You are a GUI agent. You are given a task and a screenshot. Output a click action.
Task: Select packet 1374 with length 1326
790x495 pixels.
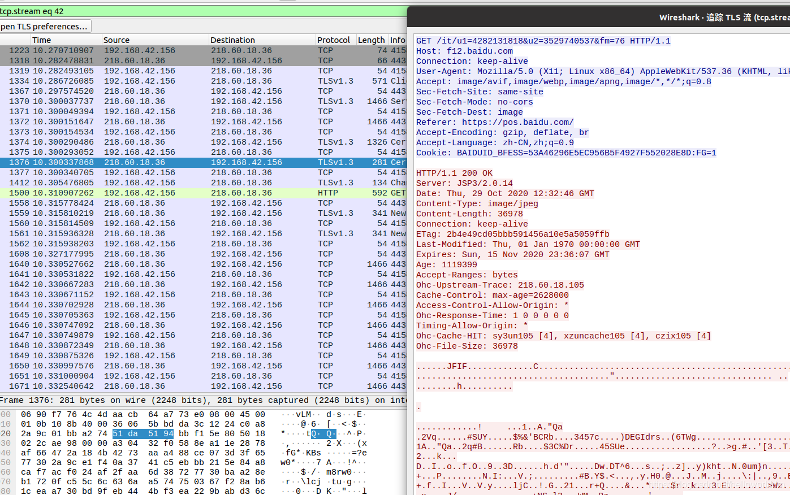point(204,142)
